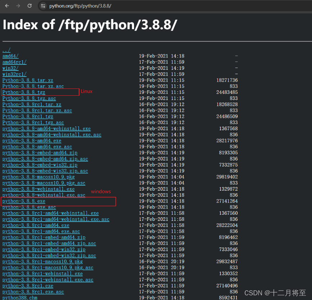312x300 pixels.
Task: Download python-3.8.8rc1.exe
Action: (x=28, y=286)
